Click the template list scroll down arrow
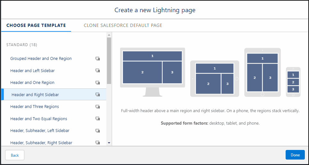This screenshot has height=165, width=309. [109, 143]
